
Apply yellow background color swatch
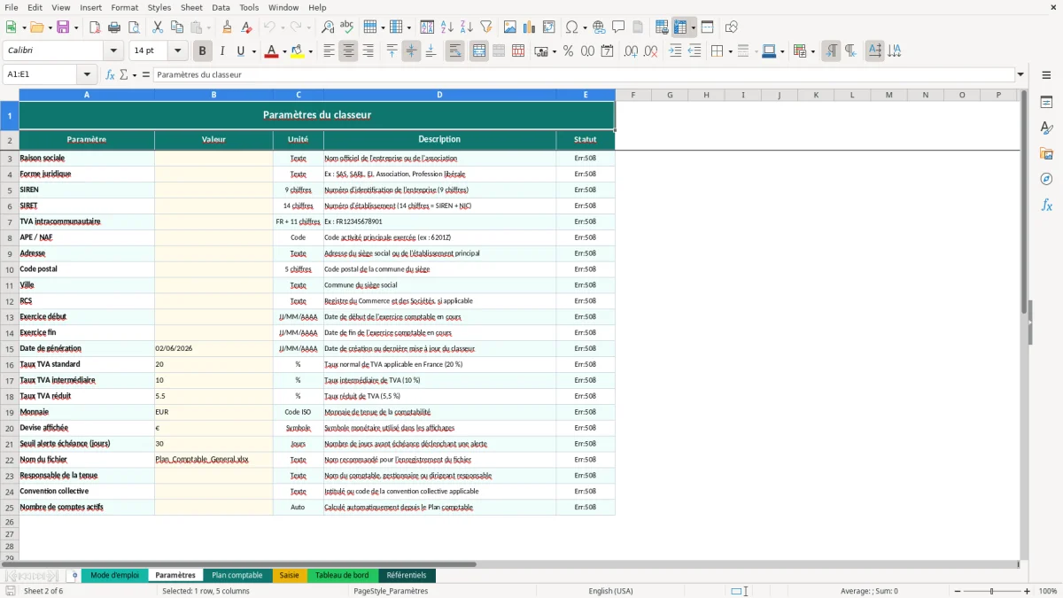[x=298, y=51]
